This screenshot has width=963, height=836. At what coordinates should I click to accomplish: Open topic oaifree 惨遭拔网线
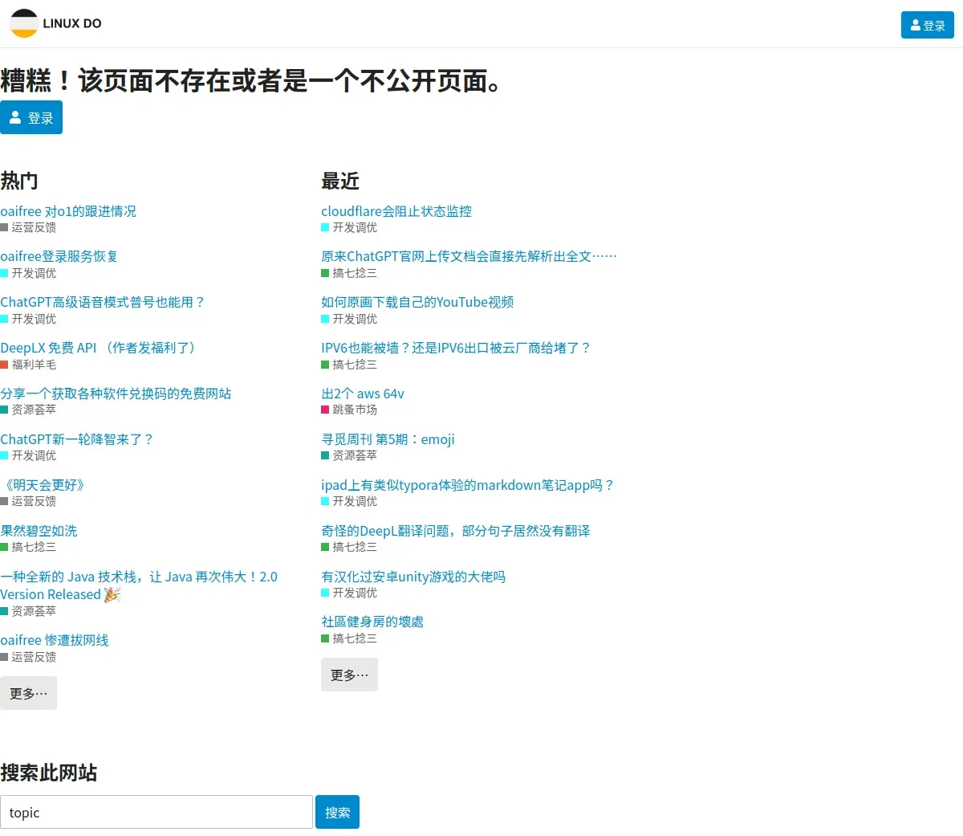pos(55,640)
